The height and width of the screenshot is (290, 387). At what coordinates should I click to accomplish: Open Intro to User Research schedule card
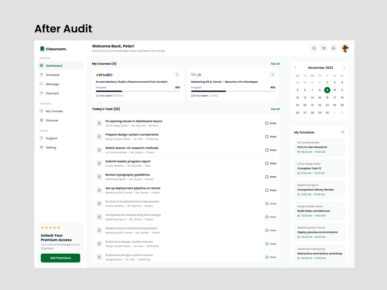320,147
